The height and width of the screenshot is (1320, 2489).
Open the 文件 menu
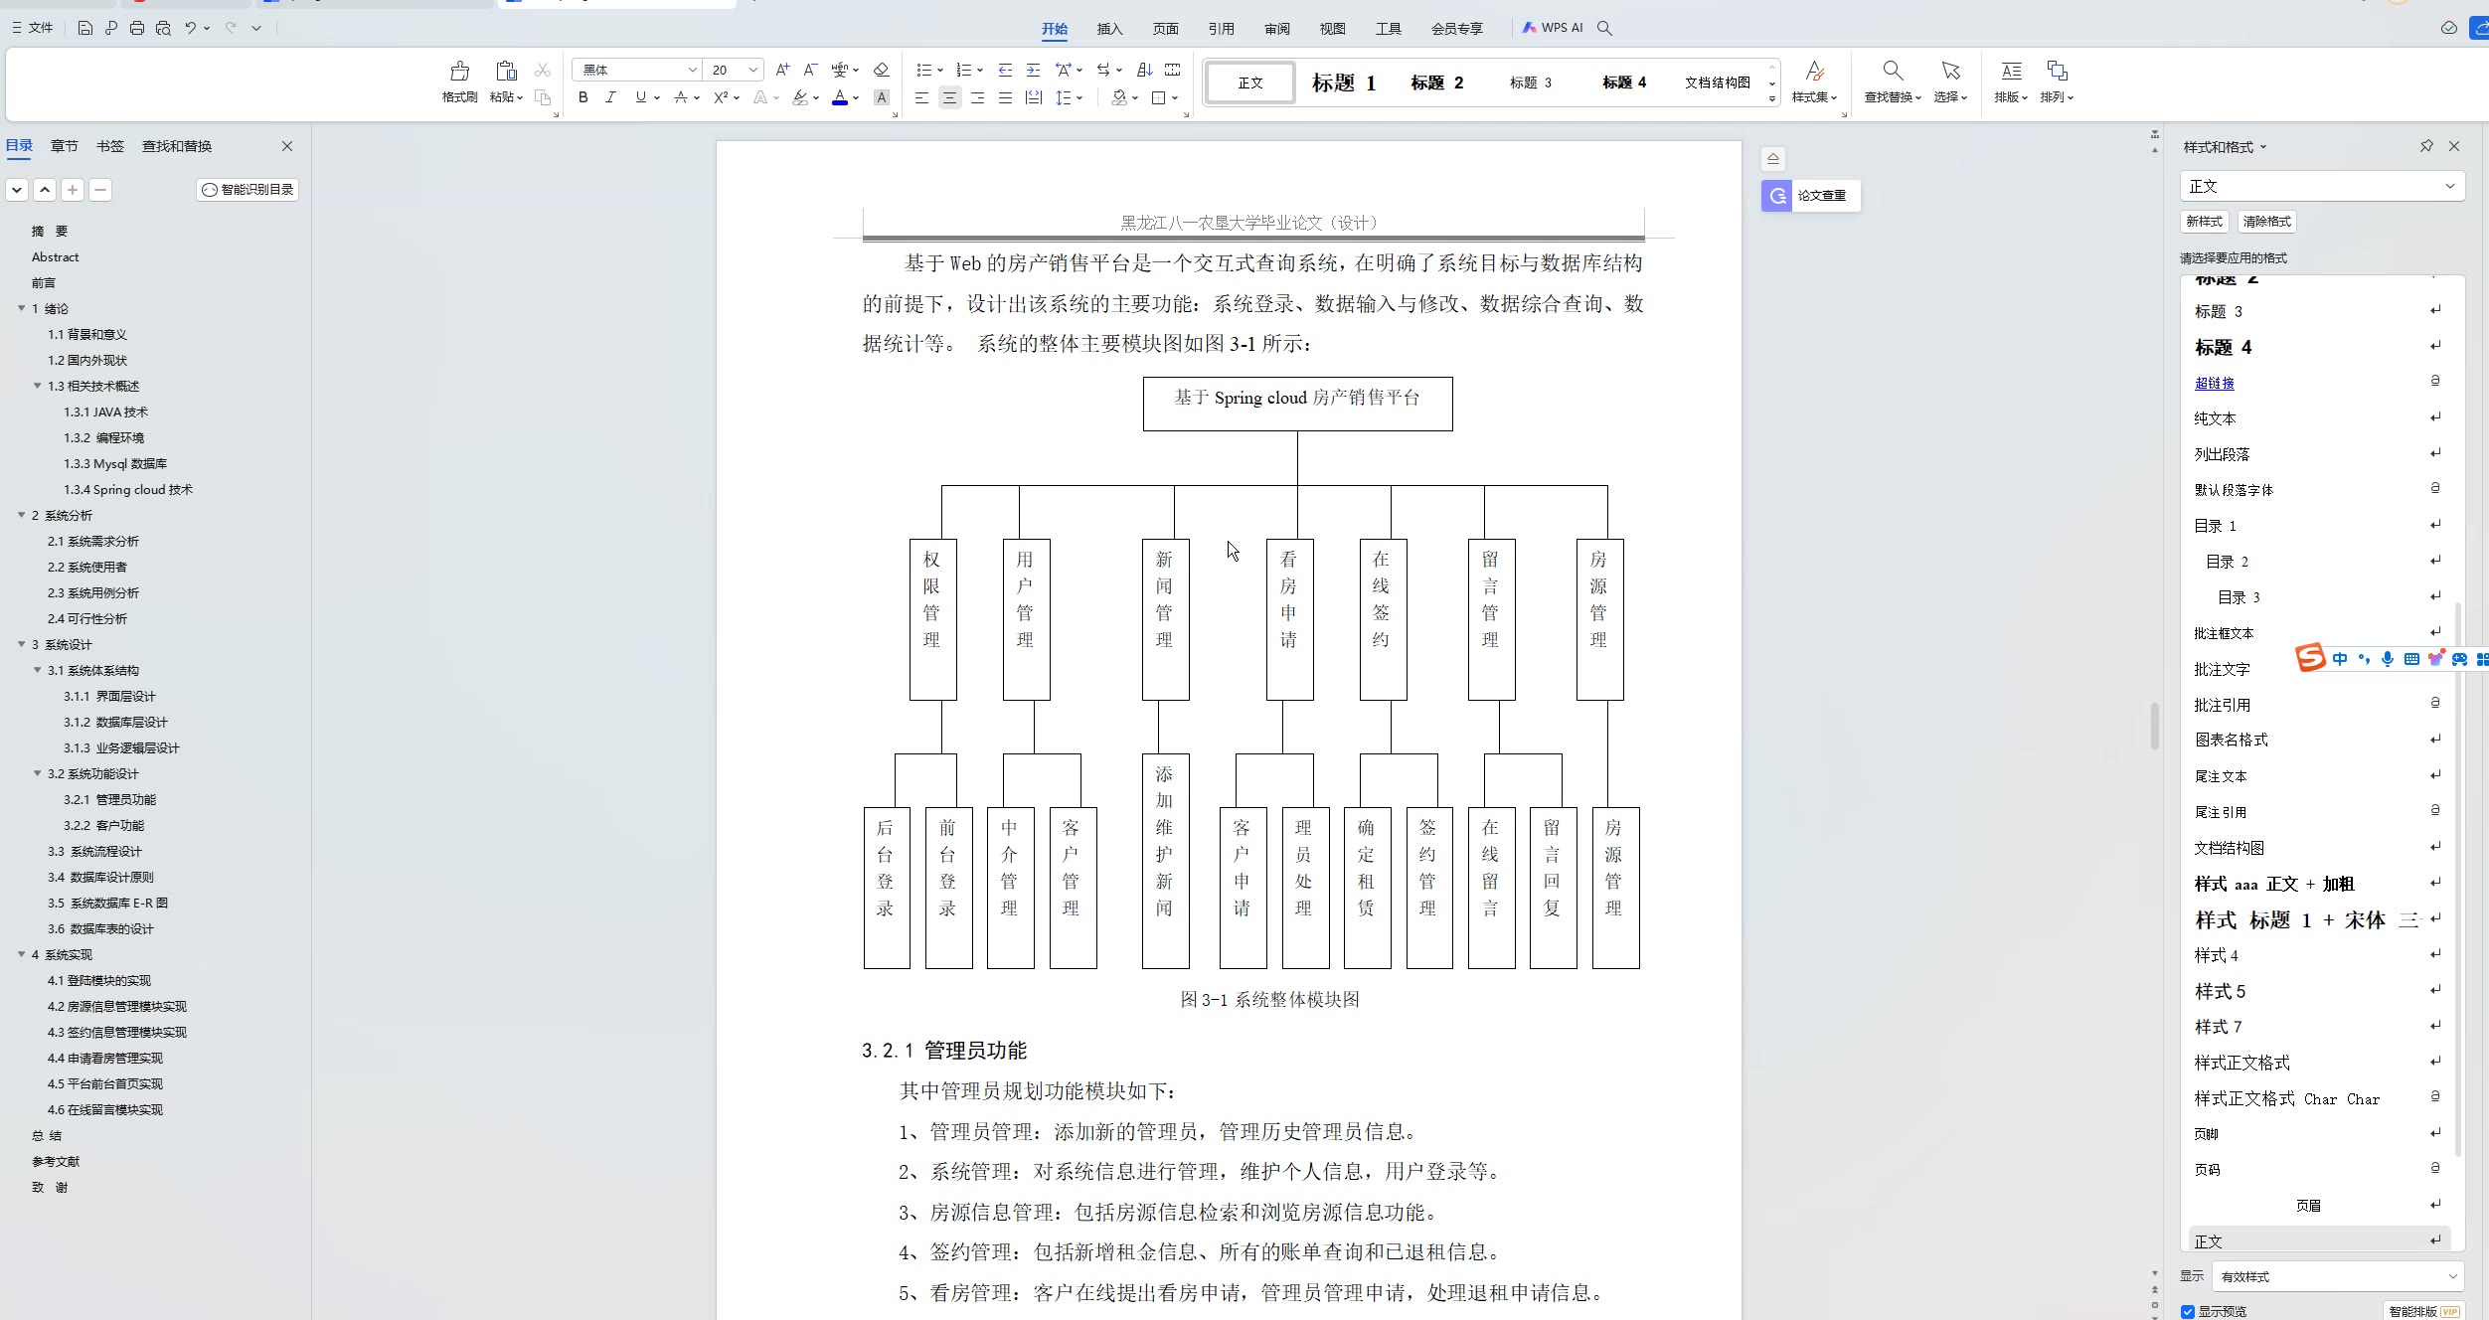pyautogui.click(x=33, y=28)
